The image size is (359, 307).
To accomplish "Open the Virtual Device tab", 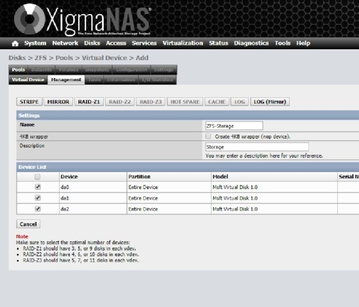I will (x=28, y=80).
